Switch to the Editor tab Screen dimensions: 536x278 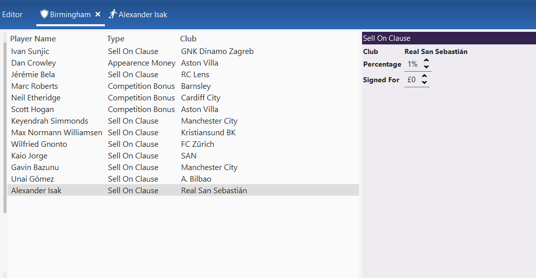pos(12,15)
